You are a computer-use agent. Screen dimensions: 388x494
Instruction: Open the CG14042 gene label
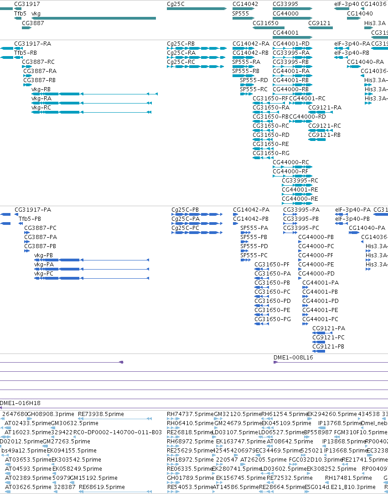point(245,4)
